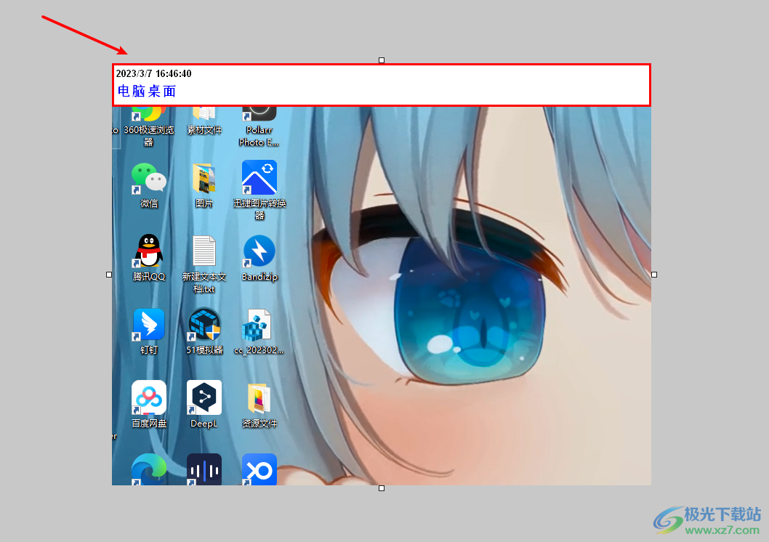Open the 钉钉 DingTalk icon
The image size is (769, 542).
click(148, 325)
